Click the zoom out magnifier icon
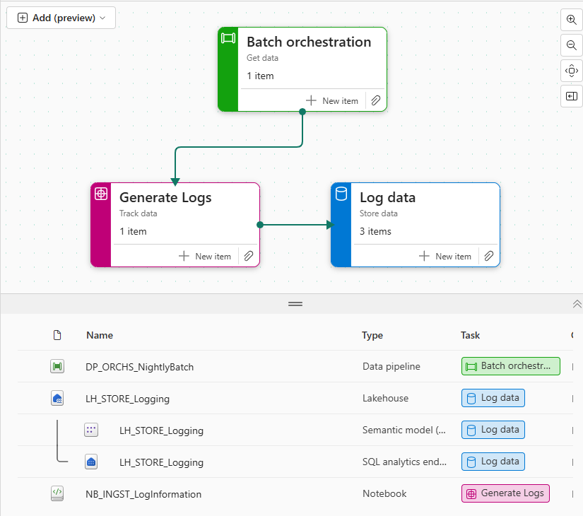This screenshot has width=583, height=516. [572, 45]
